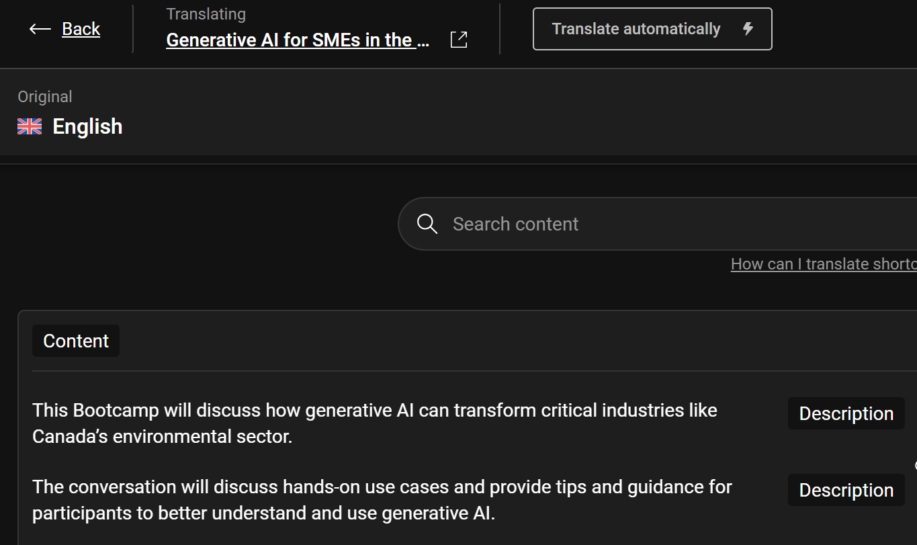Go back using the Back link
Image resolution: width=917 pixels, height=545 pixels.
tap(81, 29)
